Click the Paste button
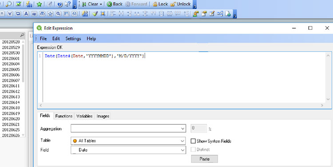Image resolution: width=333 pixels, height=167 pixels. point(205,159)
